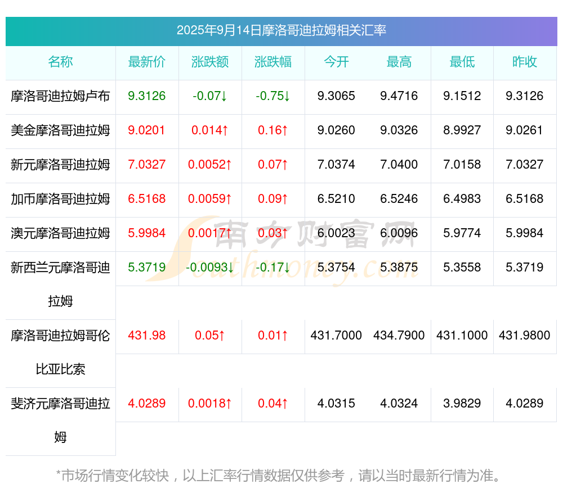Click the table title 2025年9月14日摩洛哥迪拉姆相关汇率
This screenshot has height=493, width=563.
(x=281, y=30)
